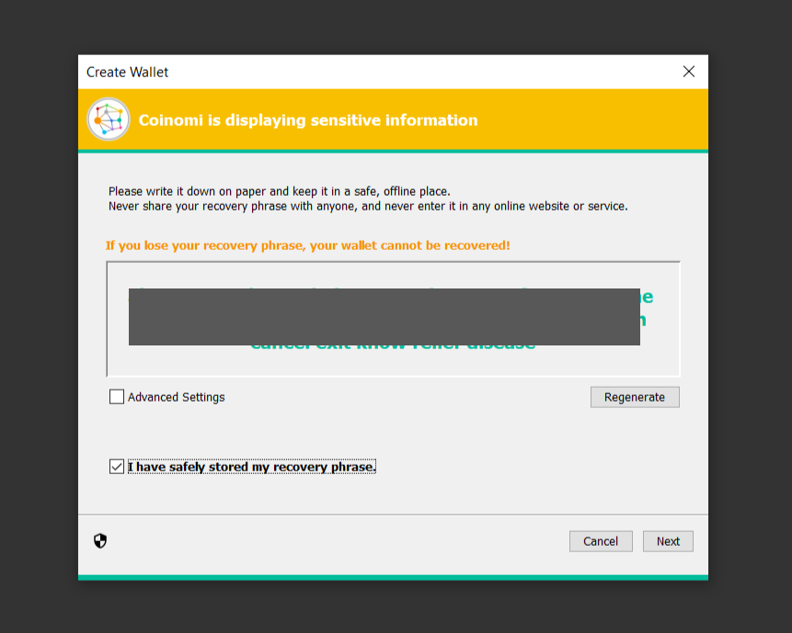Click the "Coinomi is displaying sensitive information" heading
The image size is (792, 633).
(x=308, y=120)
